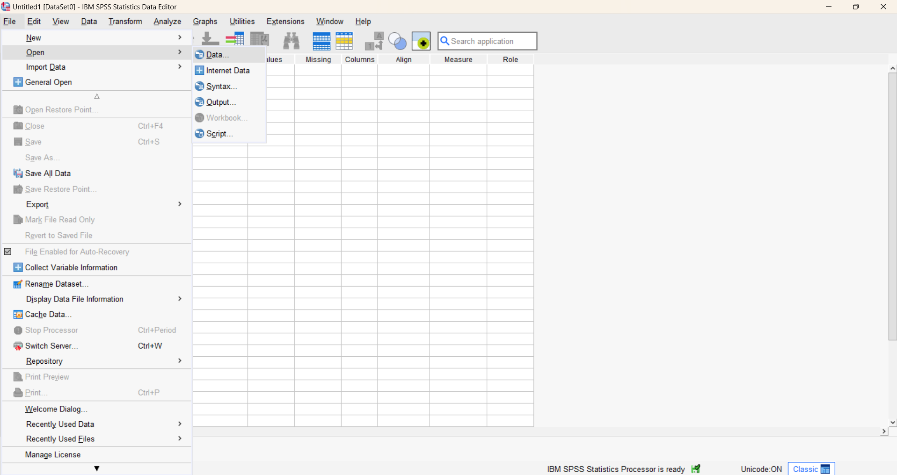The image size is (897, 475).
Task: Open the Transform menu
Action: (x=125, y=22)
